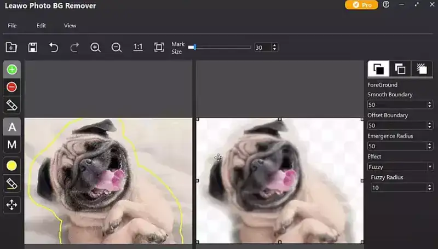The height and width of the screenshot is (249, 438).
Task: Switch to Auto mode (A)
Action: (11, 127)
